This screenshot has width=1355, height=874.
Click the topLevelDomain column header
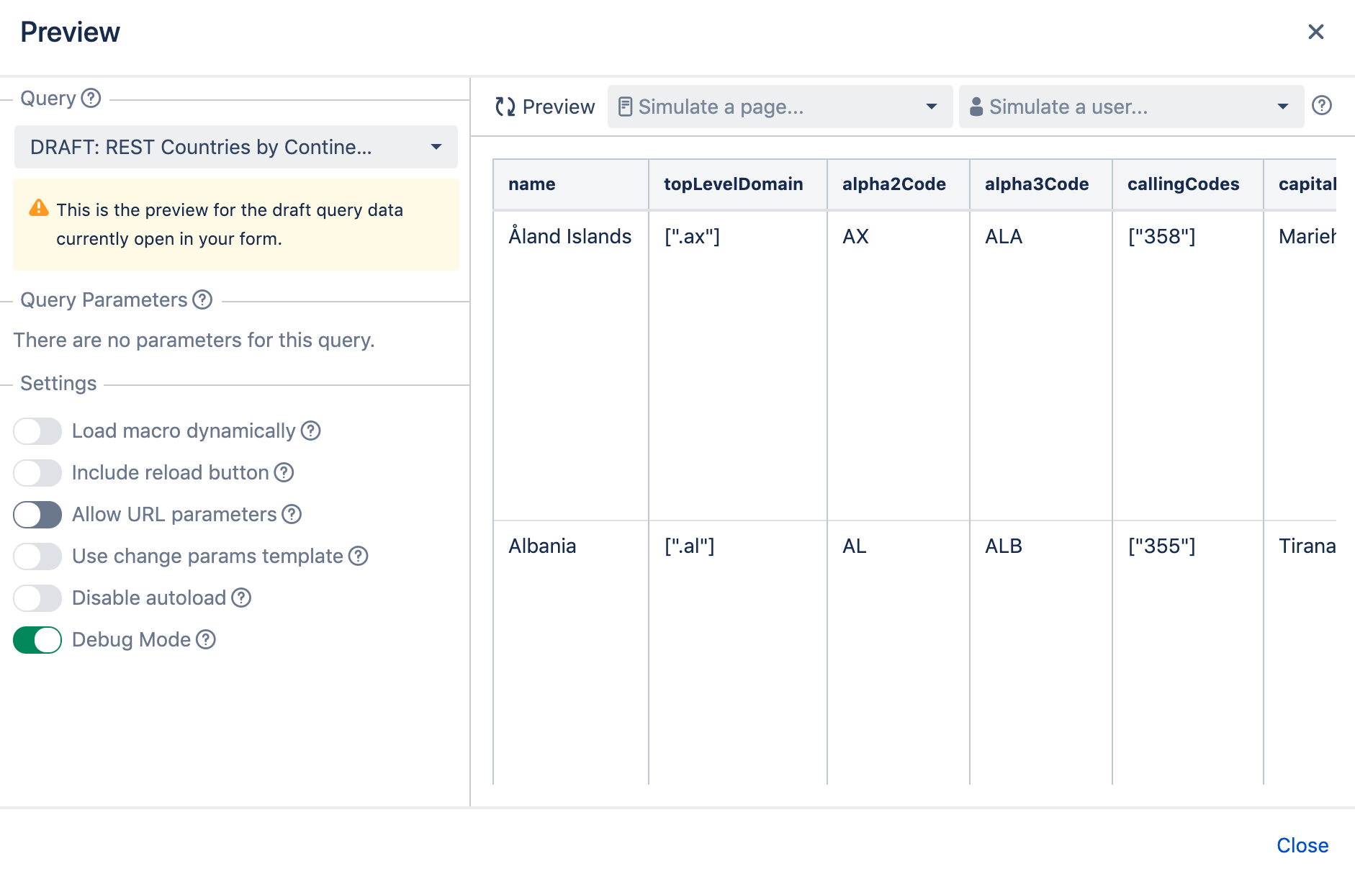(x=733, y=184)
